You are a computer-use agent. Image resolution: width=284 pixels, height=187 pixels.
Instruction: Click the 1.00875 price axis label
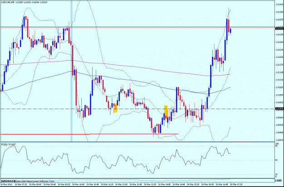[279, 140]
